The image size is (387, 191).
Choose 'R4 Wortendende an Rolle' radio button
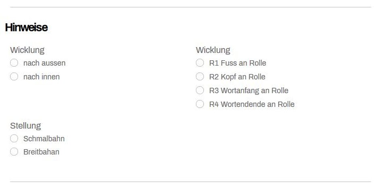200,104
